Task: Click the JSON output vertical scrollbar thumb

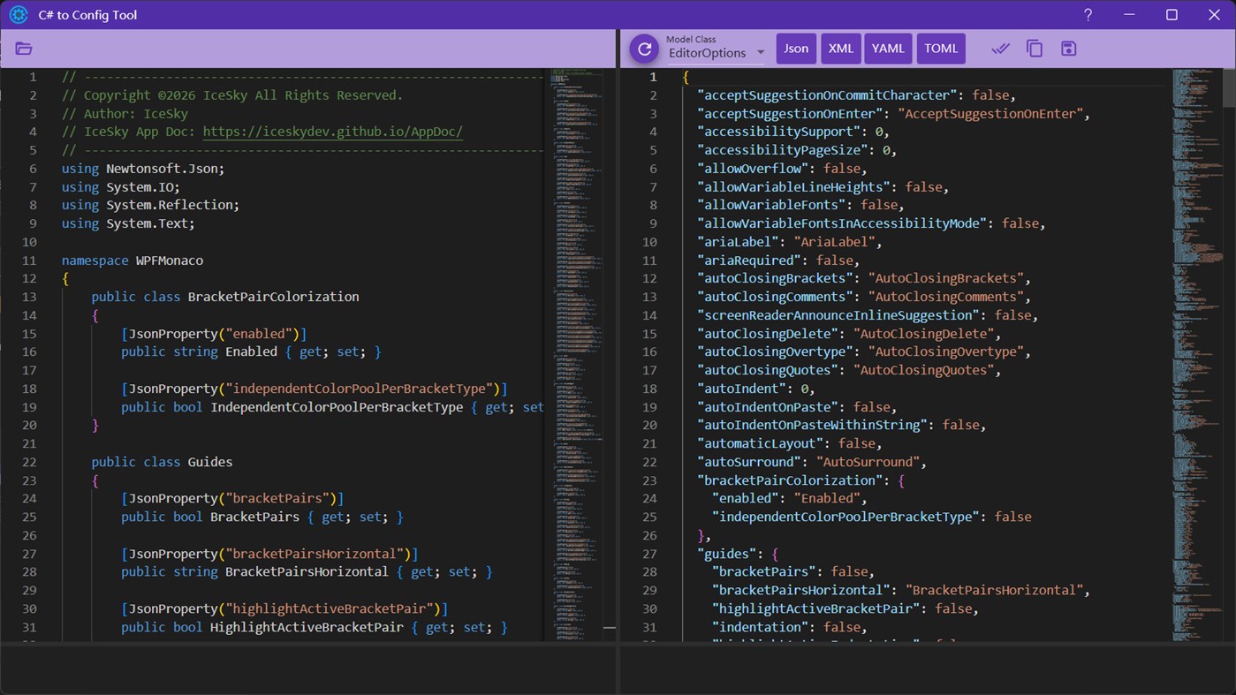Action: click(x=1229, y=87)
